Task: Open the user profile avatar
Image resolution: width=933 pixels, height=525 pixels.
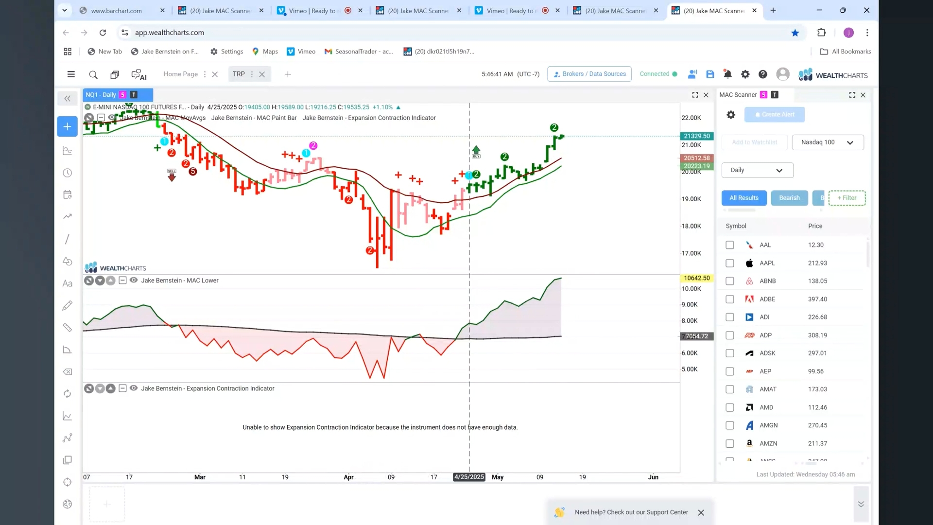Action: point(783,74)
